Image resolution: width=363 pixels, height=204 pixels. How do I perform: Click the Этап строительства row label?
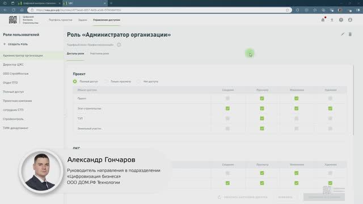pyautogui.click(x=90, y=108)
